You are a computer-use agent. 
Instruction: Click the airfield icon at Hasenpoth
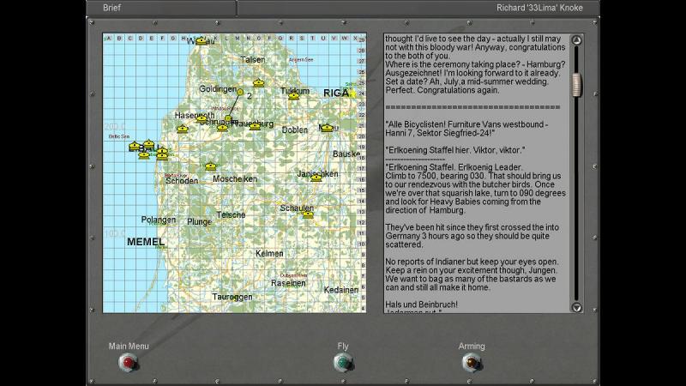pyautogui.click(x=202, y=118)
